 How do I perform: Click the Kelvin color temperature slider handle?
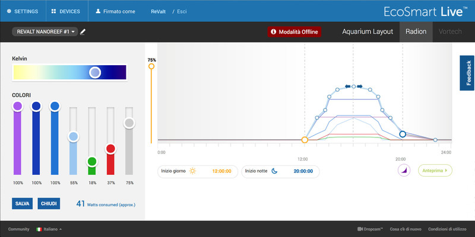click(x=95, y=72)
